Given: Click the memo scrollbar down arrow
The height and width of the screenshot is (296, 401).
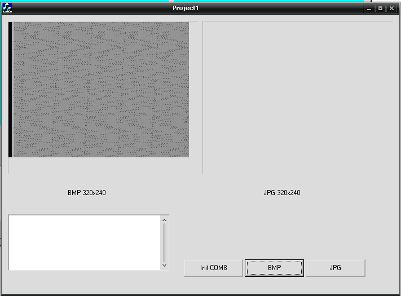Looking at the screenshot, I should tap(165, 266).
